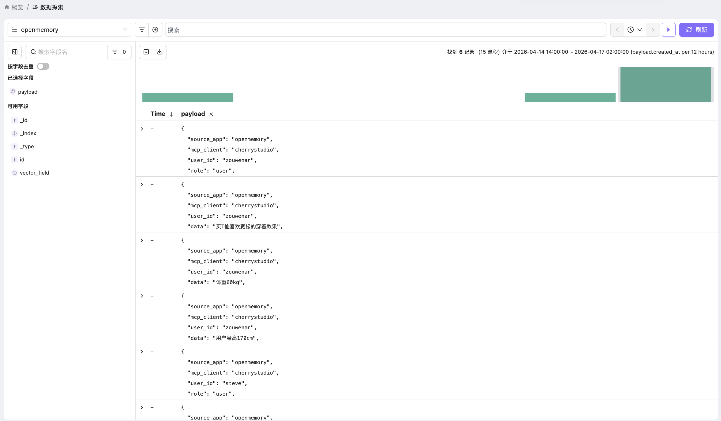Go to the next time range arrow
The height and width of the screenshot is (421, 721).
pos(653,30)
